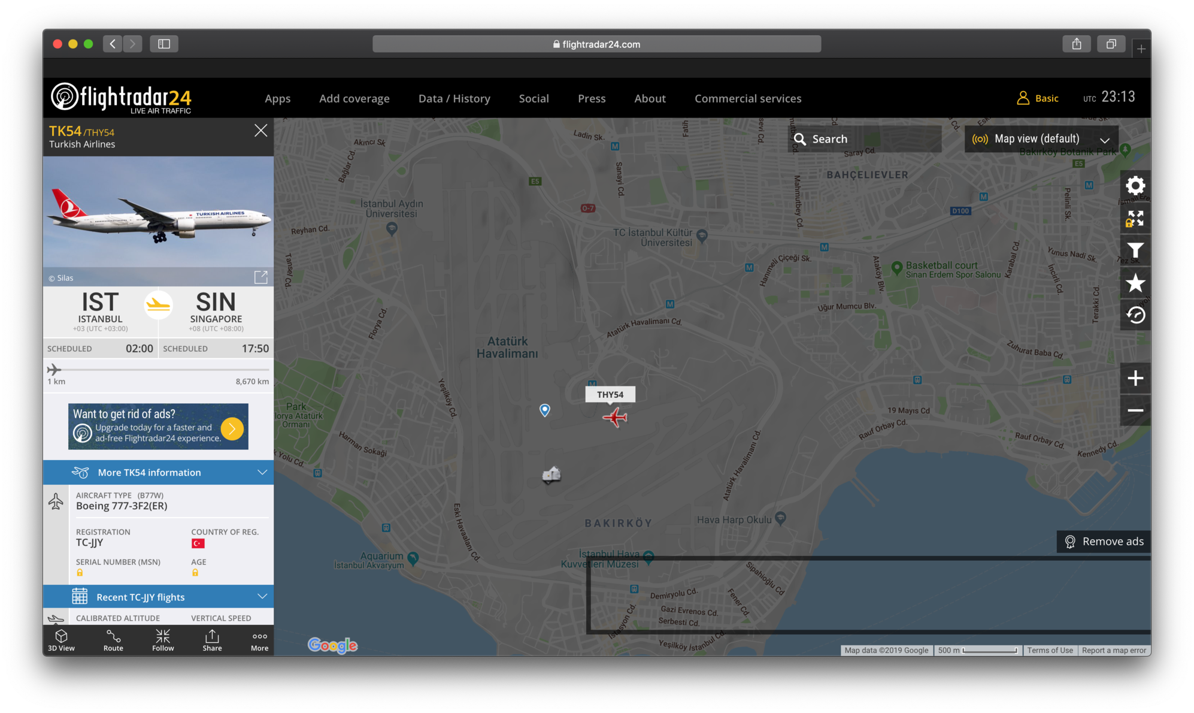1194x713 pixels.
Task: Open map settings gear
Action: pos(1135,186)
